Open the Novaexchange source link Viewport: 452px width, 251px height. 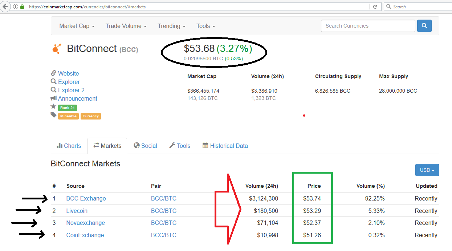86,223
